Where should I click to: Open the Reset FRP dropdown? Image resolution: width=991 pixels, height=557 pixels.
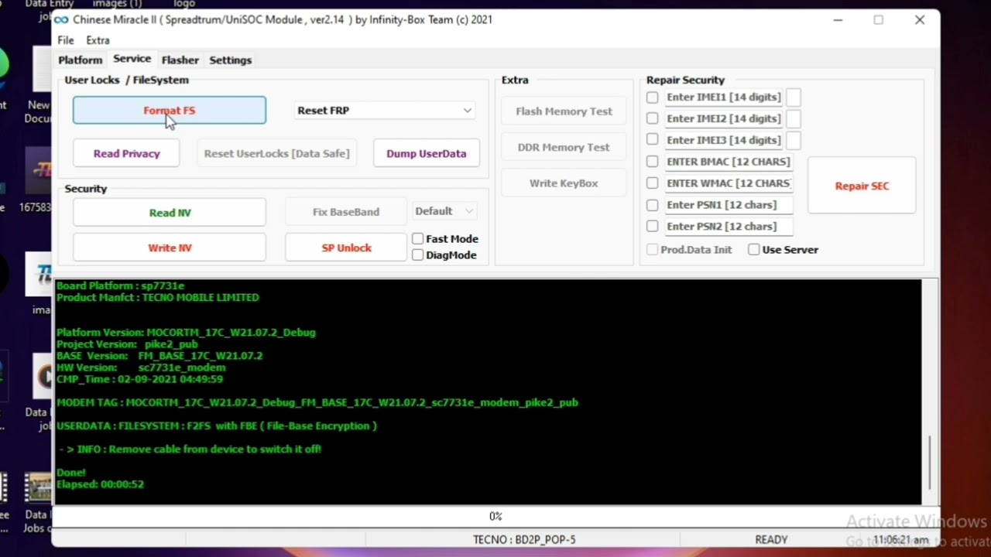pyautogui.click(x=385, y=111)
